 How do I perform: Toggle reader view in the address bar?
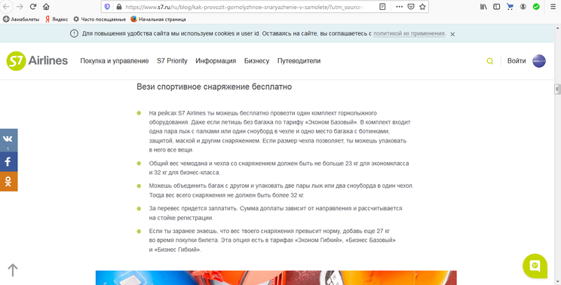[x=382, y=7]
